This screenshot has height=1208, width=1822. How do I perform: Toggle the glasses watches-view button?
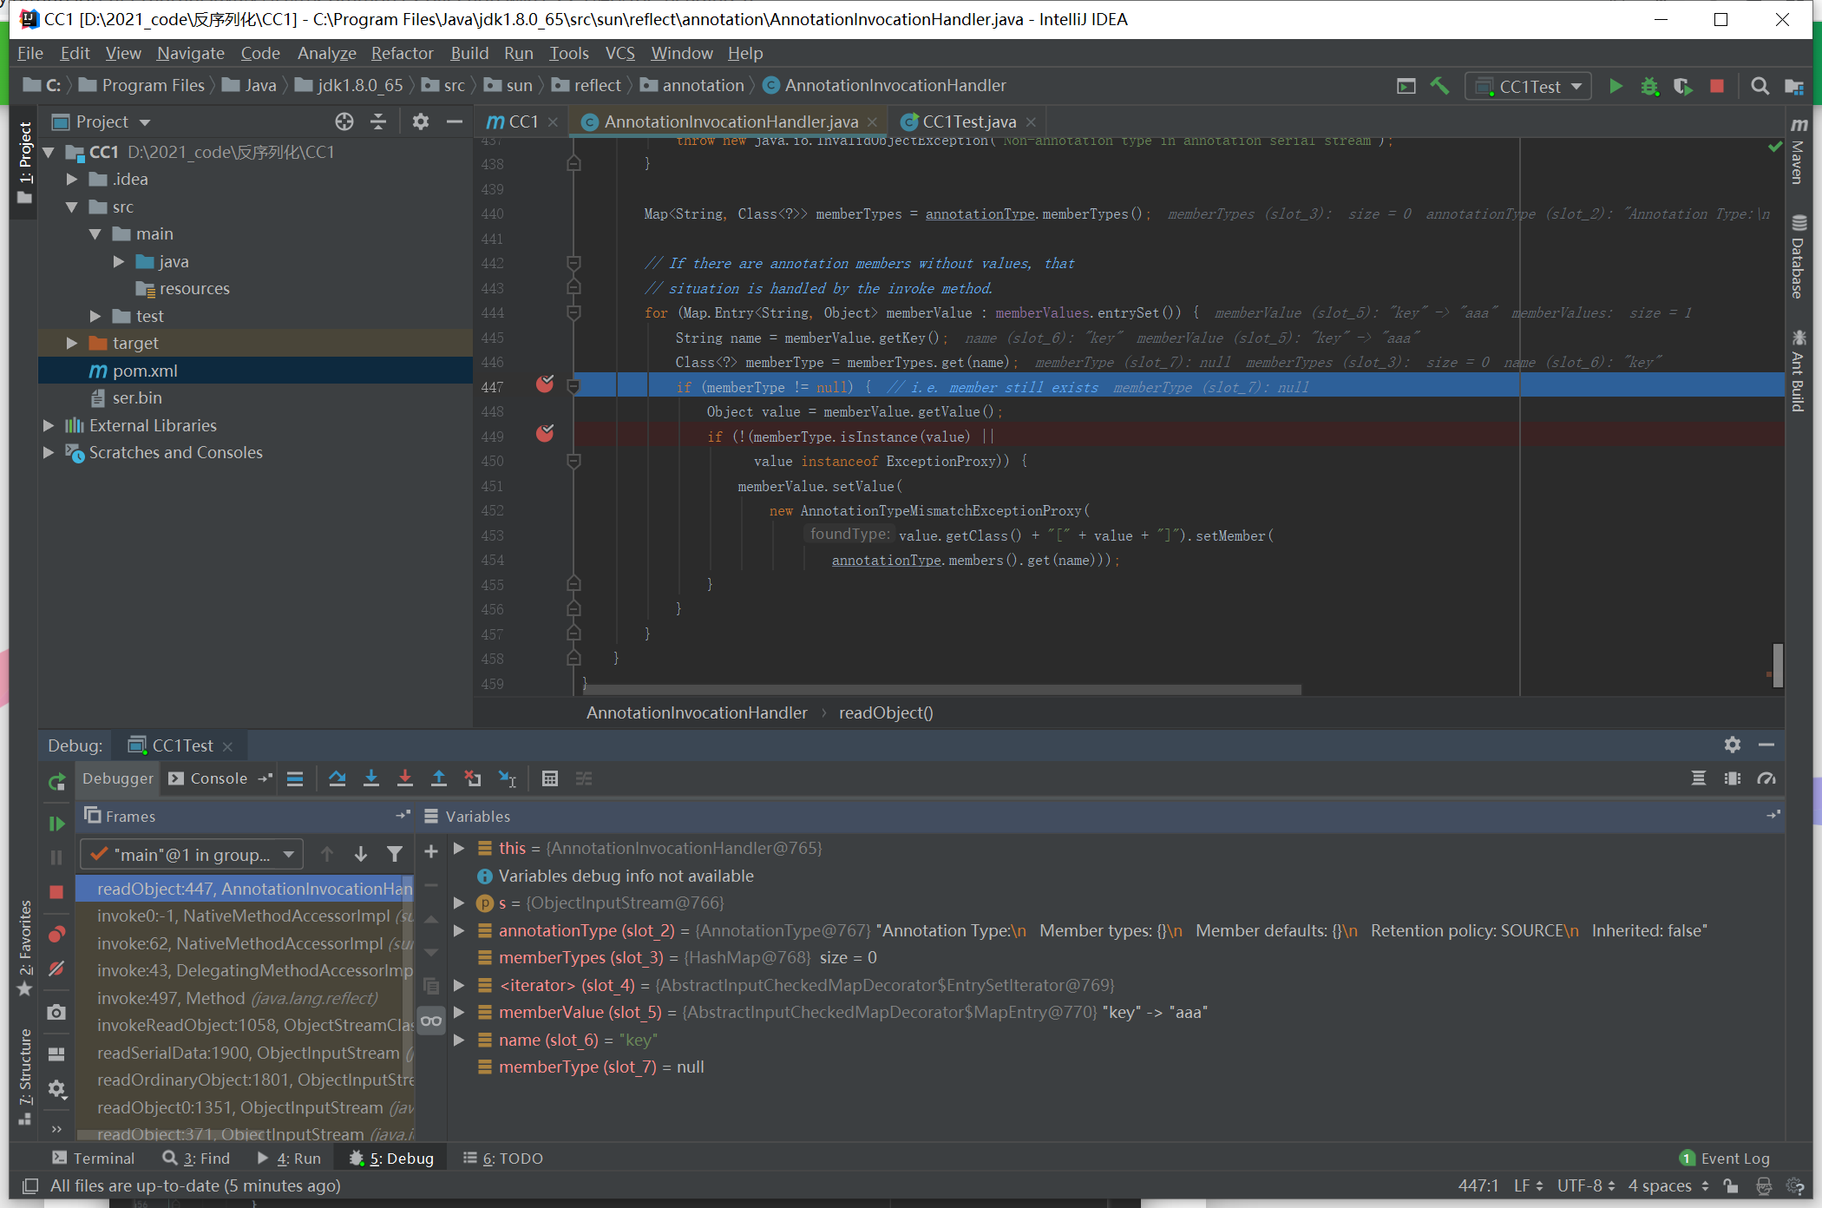(431, 1021)
